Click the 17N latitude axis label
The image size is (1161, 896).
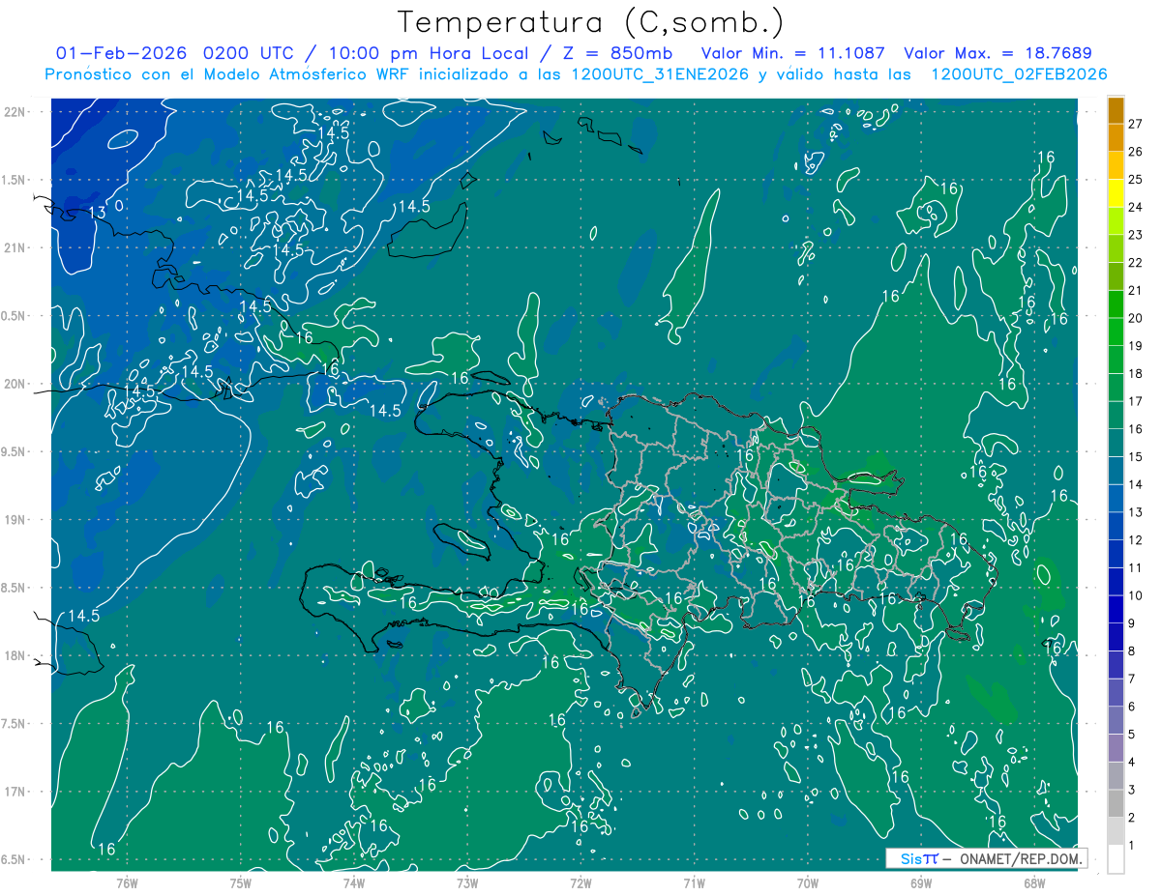[x=14, y=792]
